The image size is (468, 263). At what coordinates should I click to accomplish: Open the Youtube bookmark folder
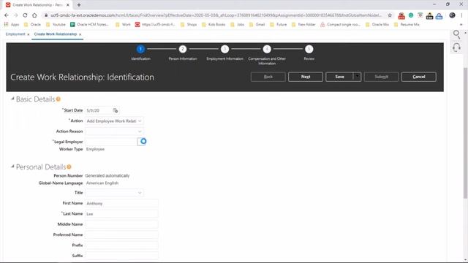56,24
